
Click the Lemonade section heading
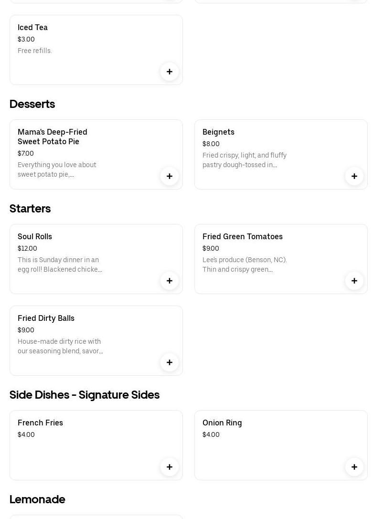37,499
